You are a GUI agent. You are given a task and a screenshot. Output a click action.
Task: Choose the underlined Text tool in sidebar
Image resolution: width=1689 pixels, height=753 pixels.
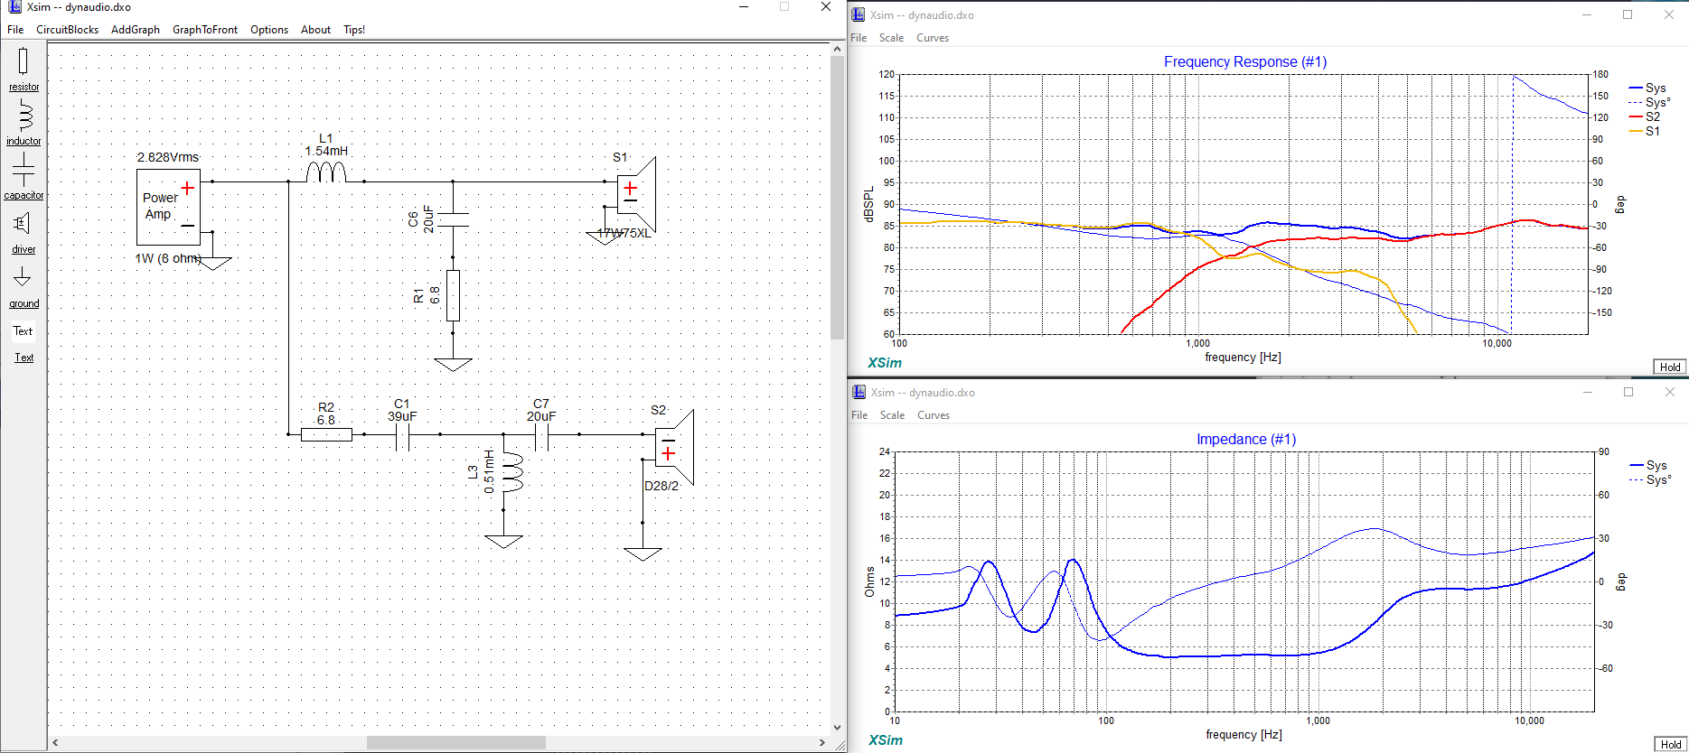point(23,358)
